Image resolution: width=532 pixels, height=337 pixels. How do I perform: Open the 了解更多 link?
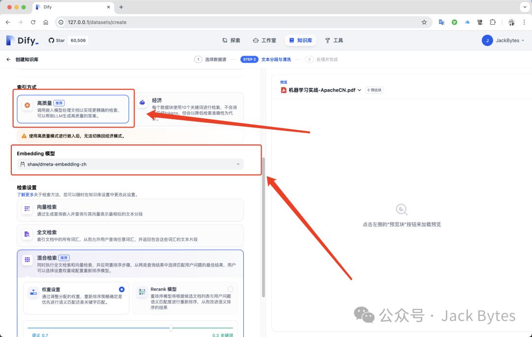(26, 195)
